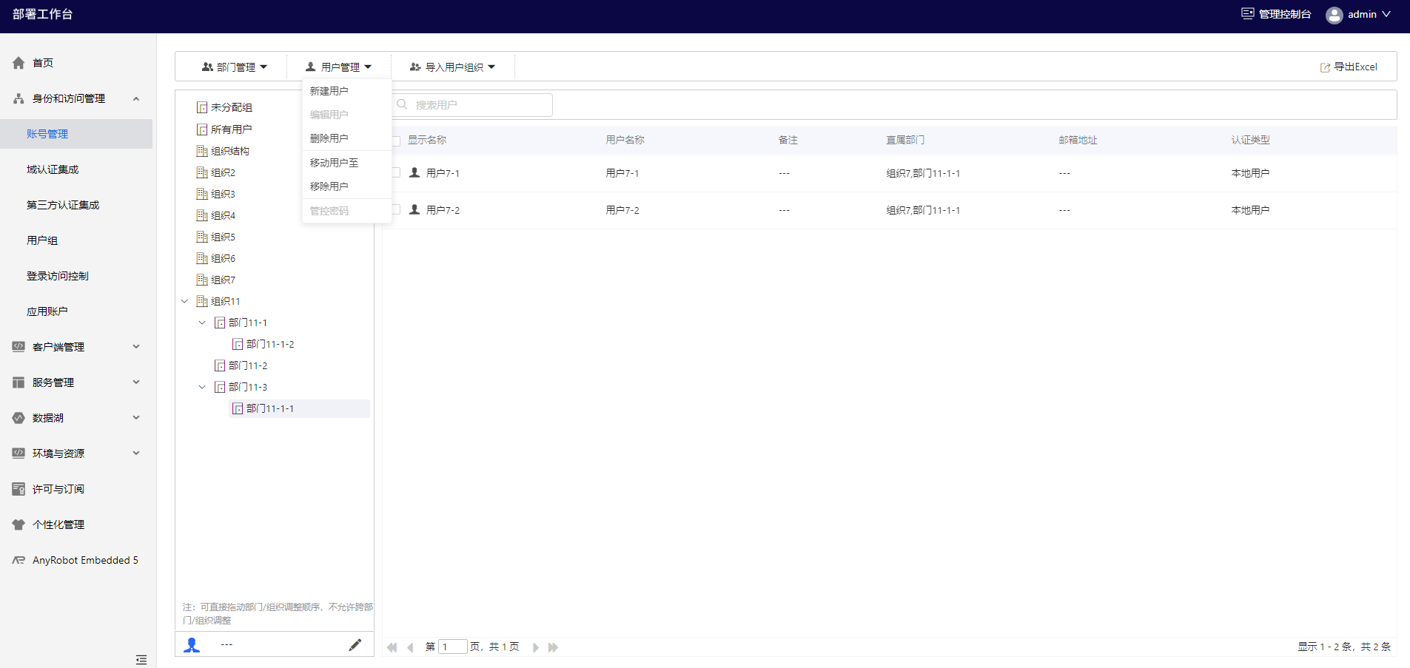Tick the checkbox for 用户7-2 row
Image resolution: width=1410 pixels, height=668 pixels.
396,209
